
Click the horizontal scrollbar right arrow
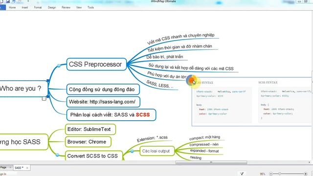(x=309, y=162)
